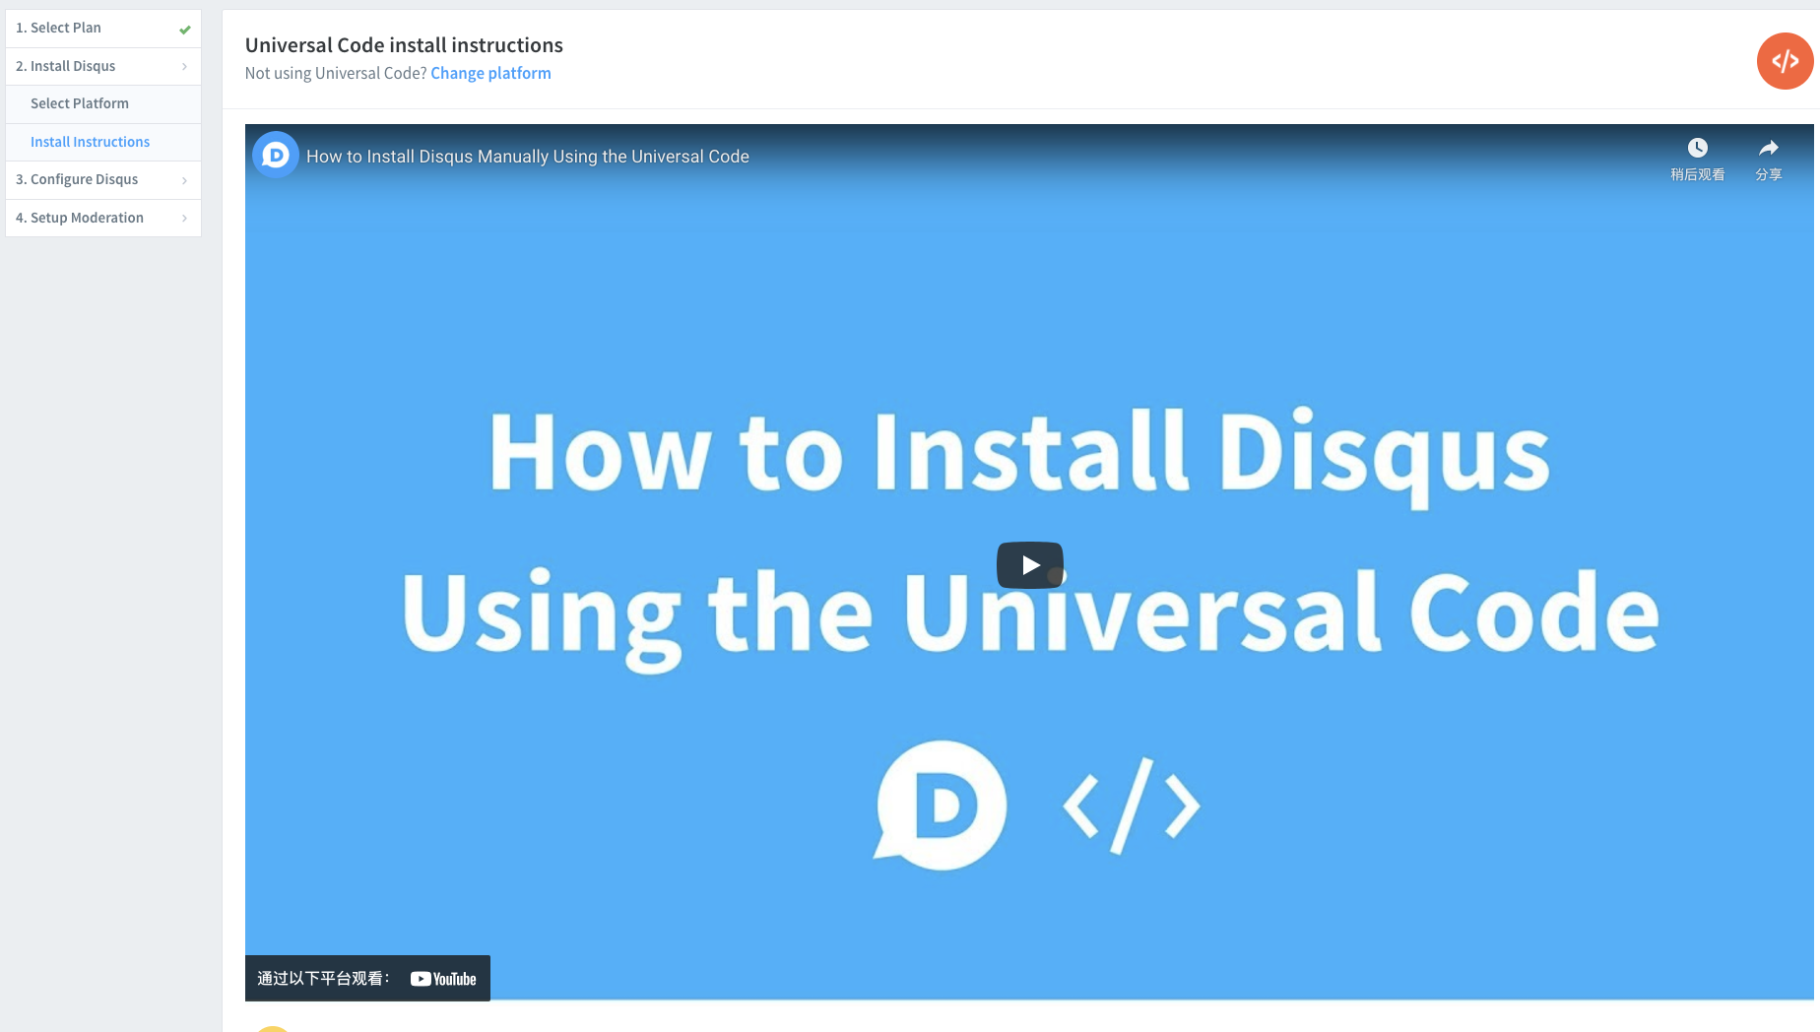The height and width of the screenshot is (1032, 1820).
Task: Play the Disqus install video
Action: coord(1030,565)
